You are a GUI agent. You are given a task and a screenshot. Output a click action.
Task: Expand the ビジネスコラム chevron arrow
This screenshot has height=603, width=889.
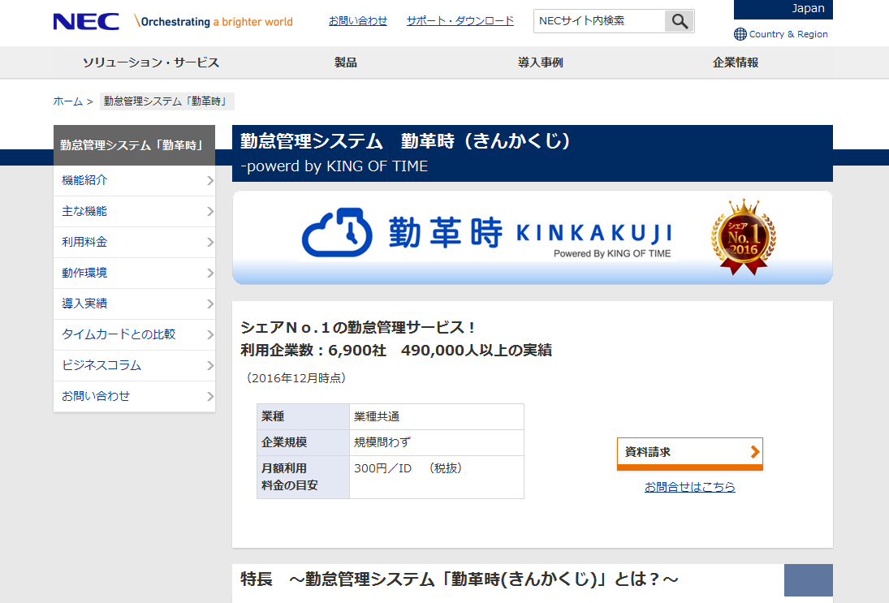pos(209,365)
